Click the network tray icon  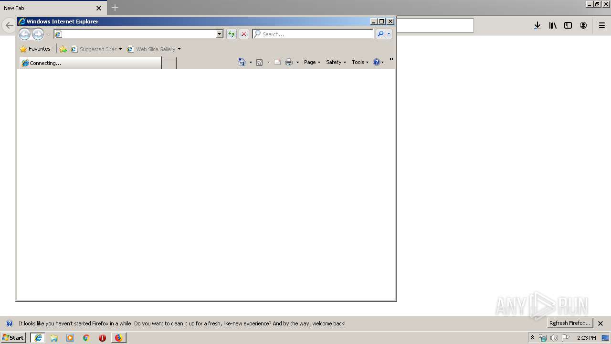(543, 338)
